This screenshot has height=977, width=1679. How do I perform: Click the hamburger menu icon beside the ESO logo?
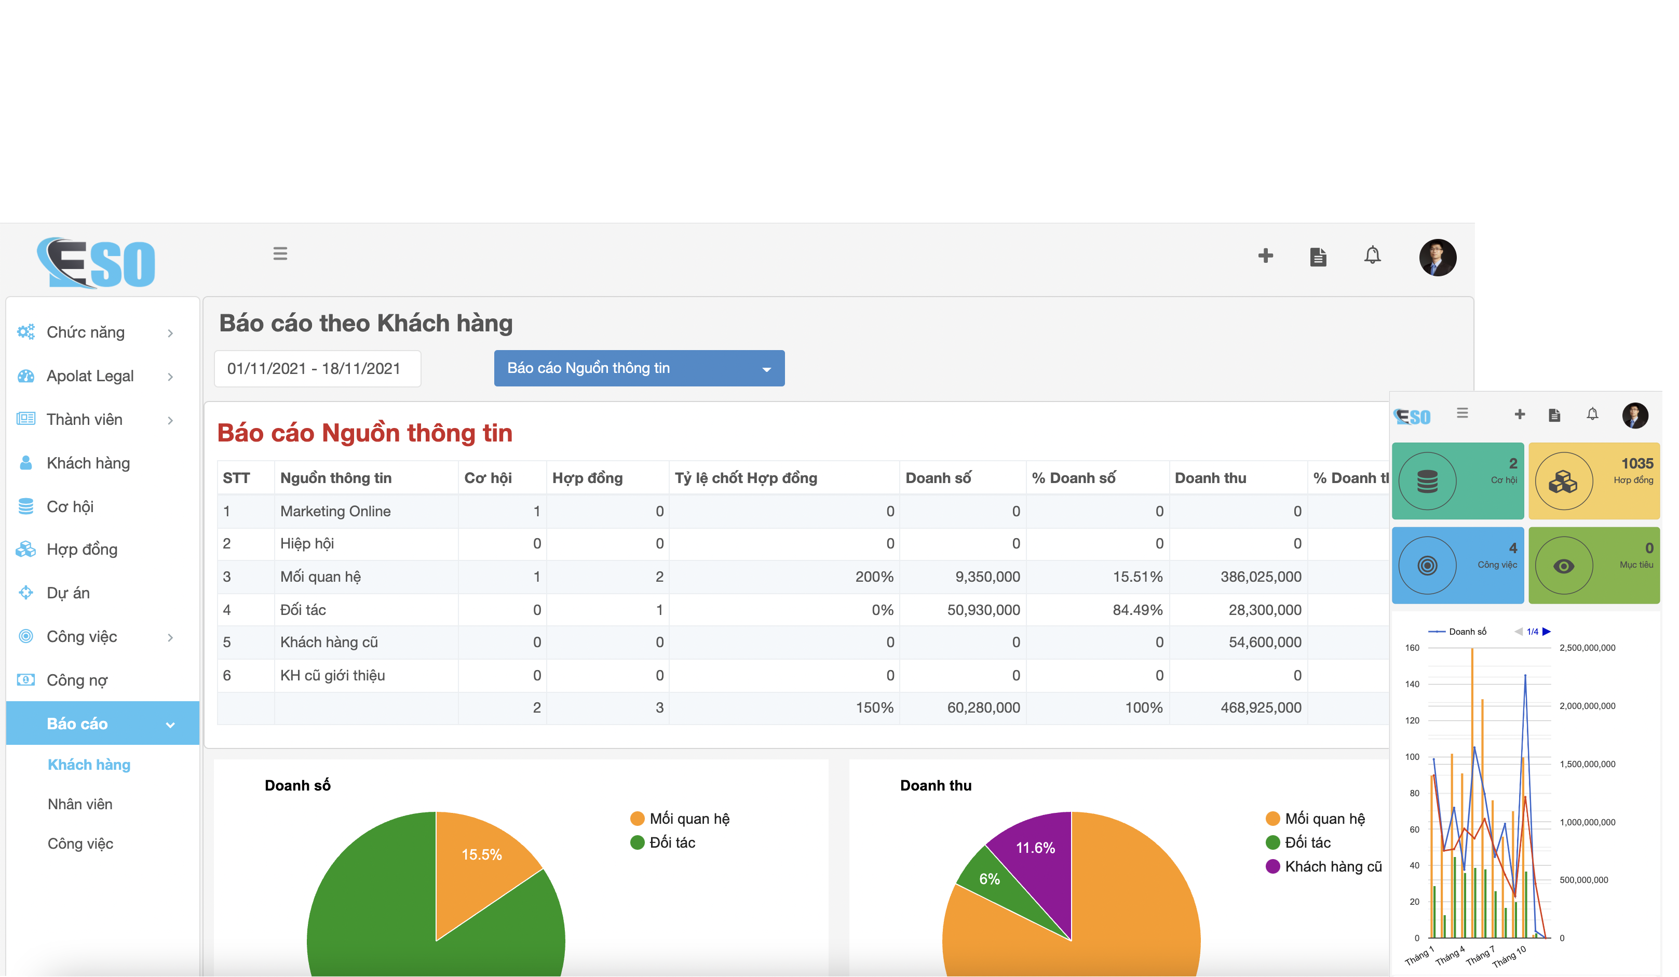coord(280,253)
